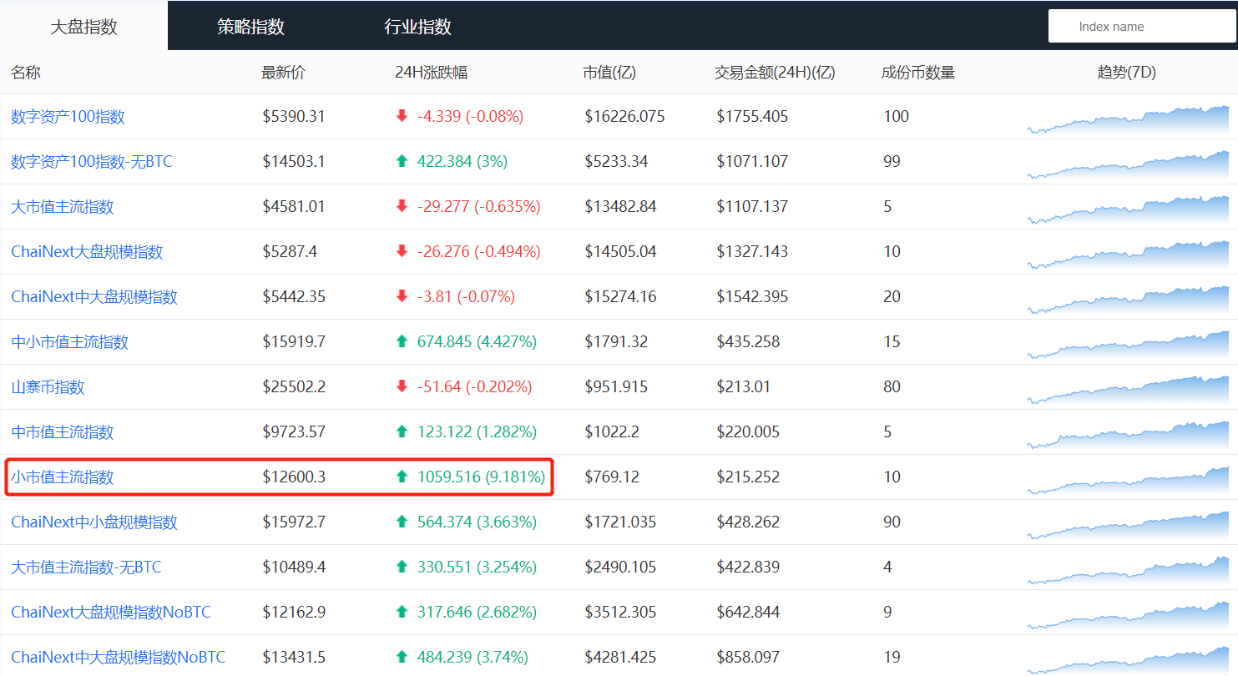Click the 24H涨跌幅 column header
1238x676 pixels.
pyautogui.click(x=432, y=73)
